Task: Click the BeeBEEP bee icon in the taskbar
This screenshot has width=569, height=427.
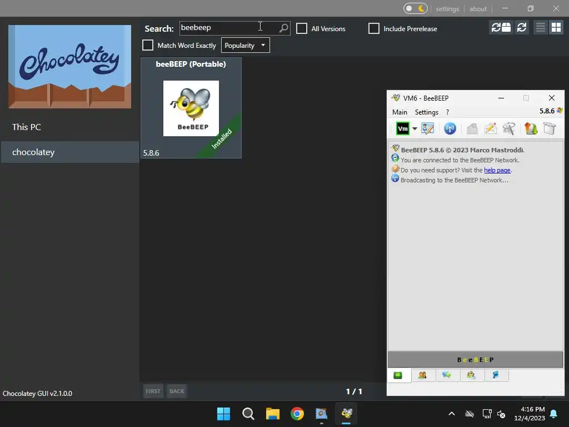Action: click(x=346, y=414)
